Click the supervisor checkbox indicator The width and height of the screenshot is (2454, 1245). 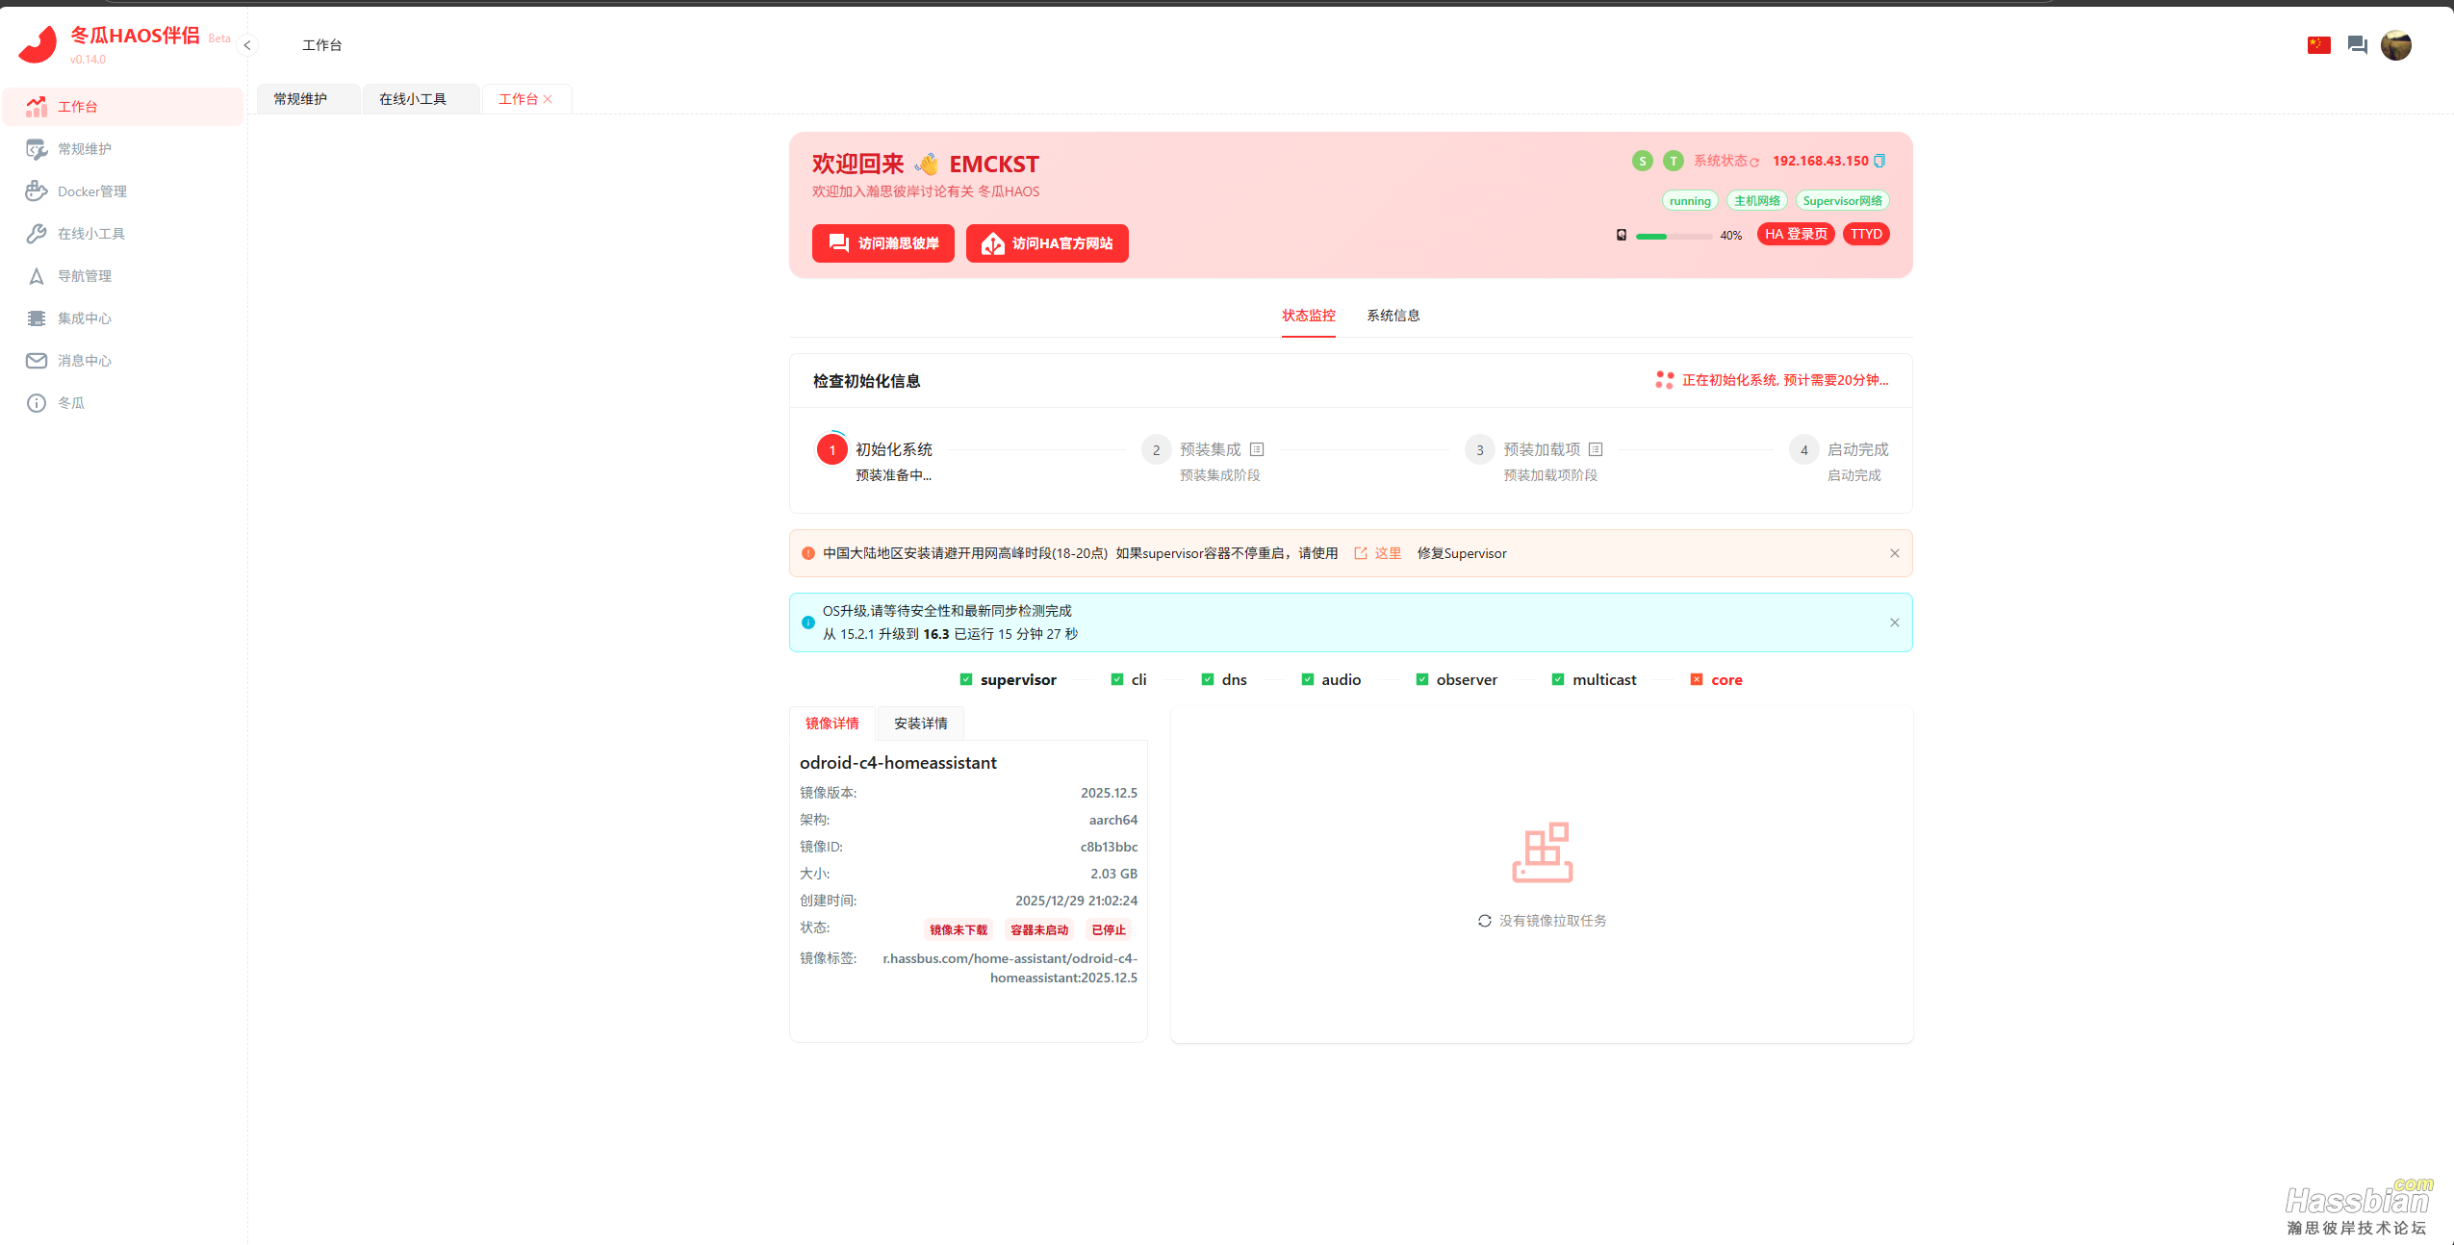pyautogui.click(x=966, y=679)
